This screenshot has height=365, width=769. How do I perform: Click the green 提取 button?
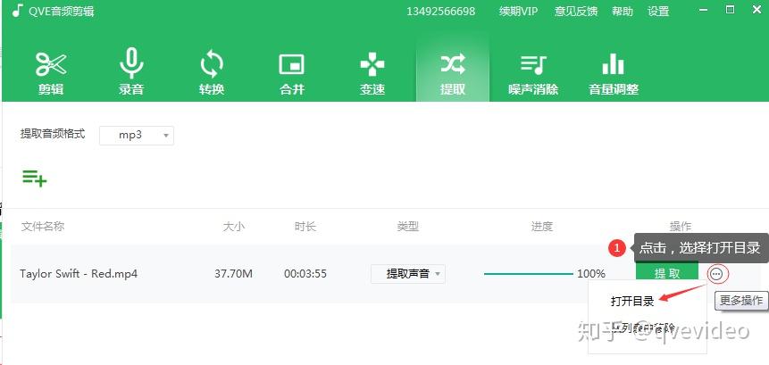point(667,274)
